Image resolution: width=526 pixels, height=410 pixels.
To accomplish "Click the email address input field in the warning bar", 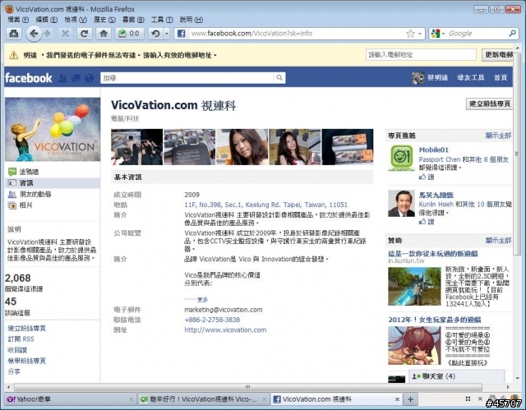I will pos(421,55).
